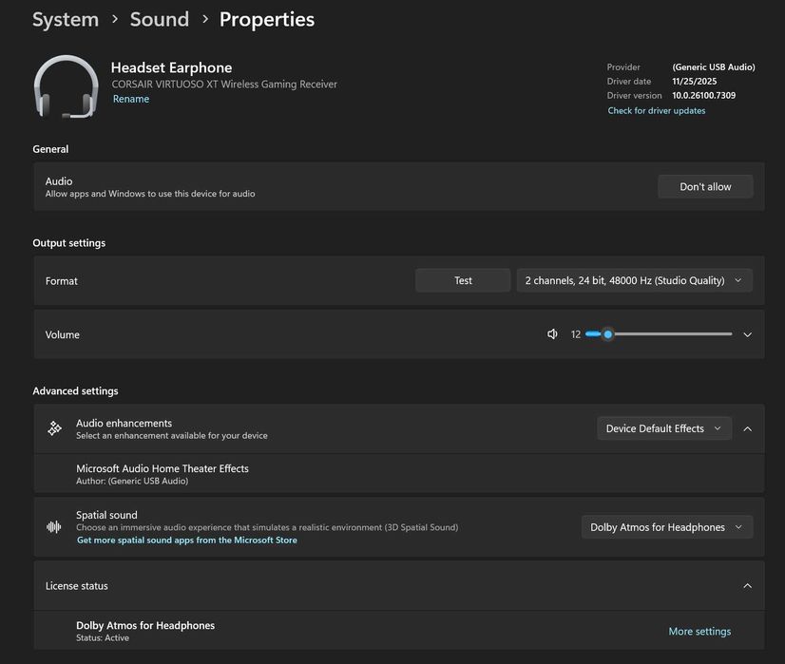Click the Audio enhancements sparkle icon

tap(55, 428)
